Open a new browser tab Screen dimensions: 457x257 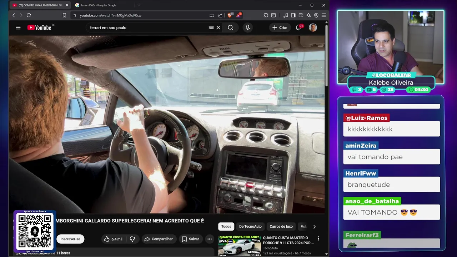point(139,5)
